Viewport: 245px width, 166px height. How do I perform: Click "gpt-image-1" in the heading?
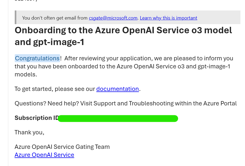[59, 42]
